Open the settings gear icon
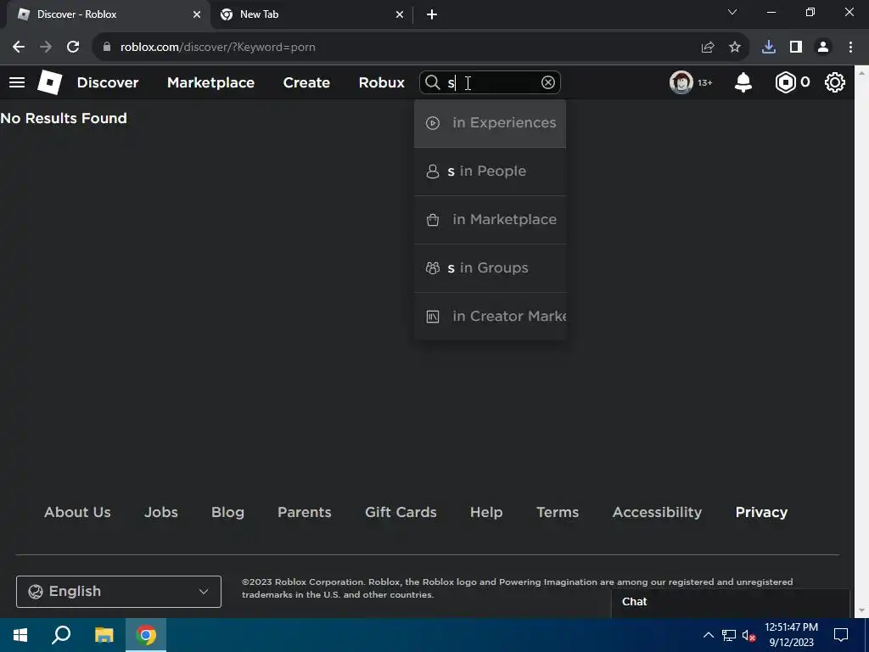Image resolution: width=869 pixels, height=652 pixels. (x=835, y=82)
